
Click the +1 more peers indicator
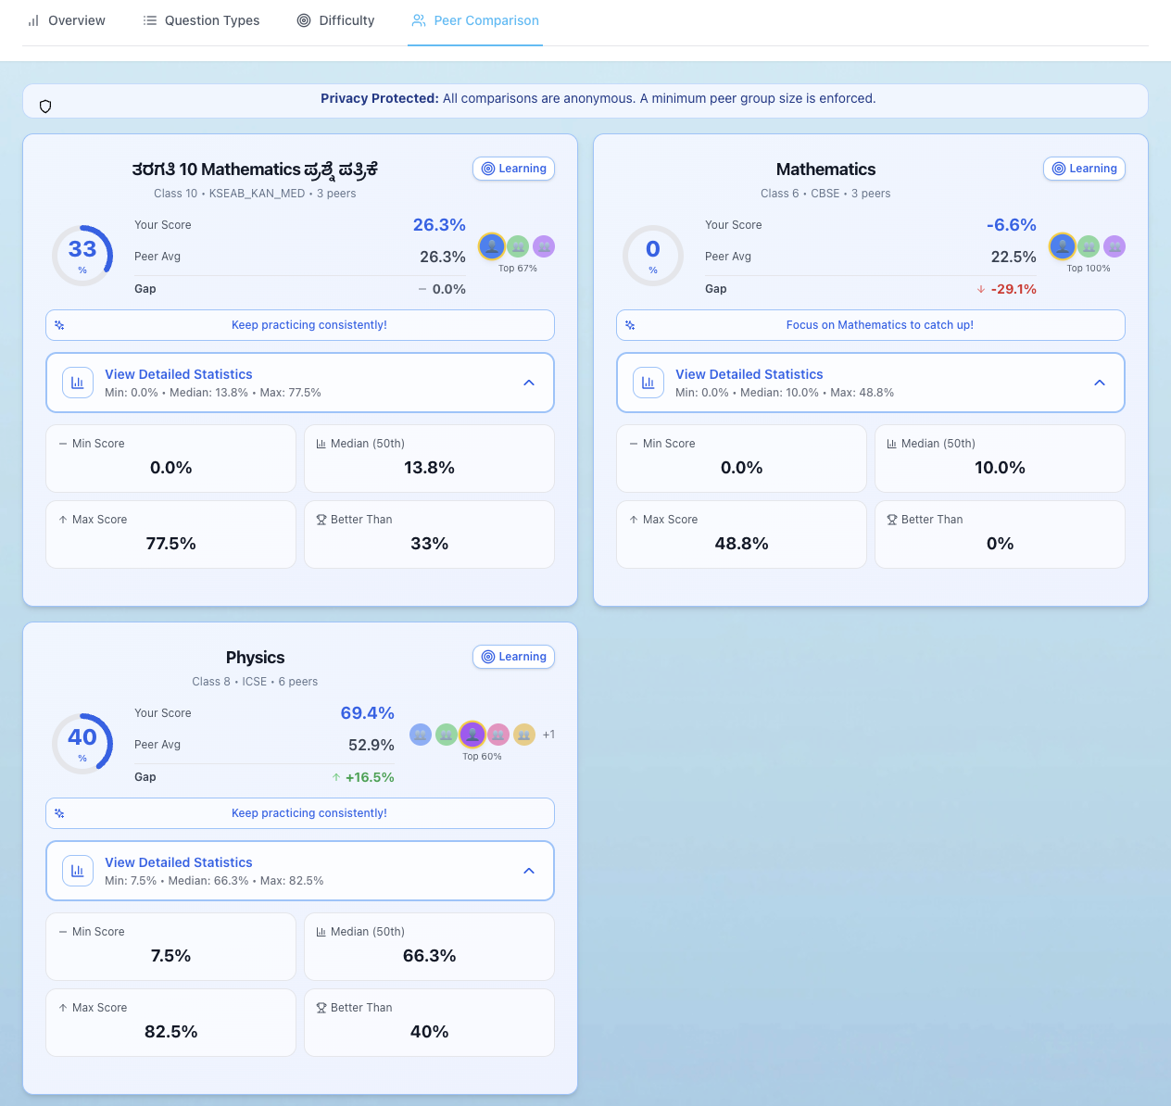548,735
